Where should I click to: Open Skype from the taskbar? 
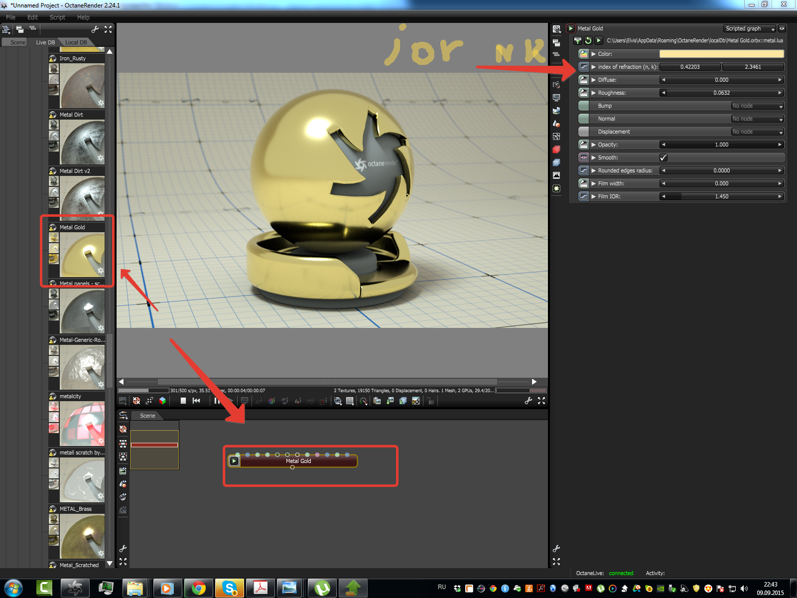[x=230, y=589]
